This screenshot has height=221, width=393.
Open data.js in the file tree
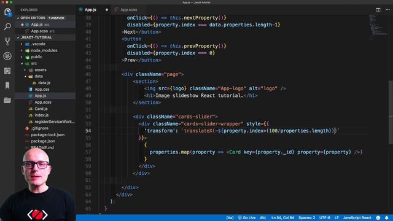click(x=44, y=83)
